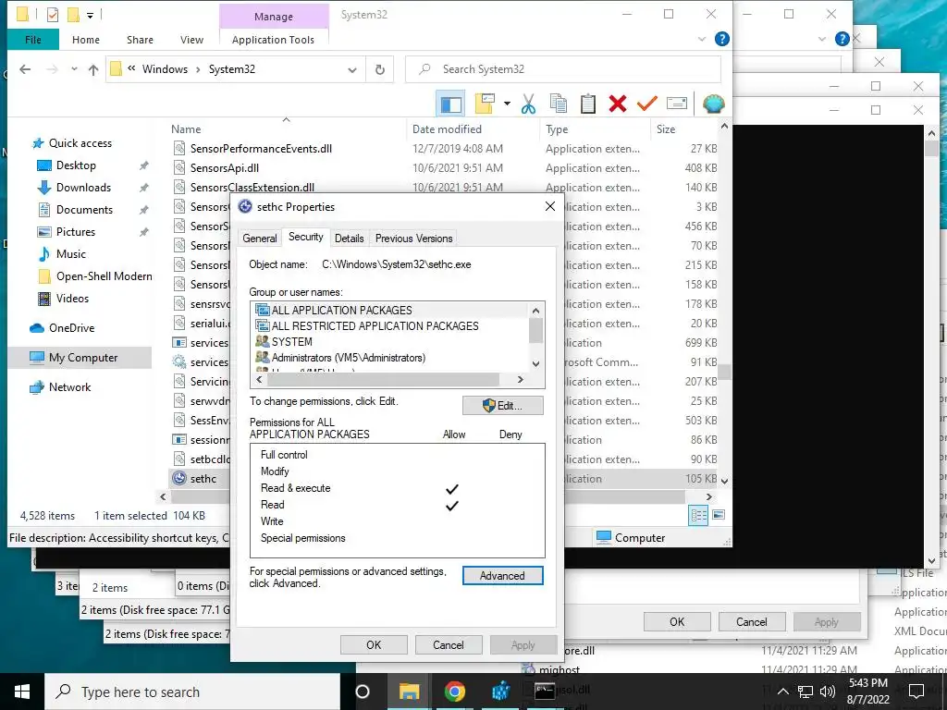Click OK in the background dialog
This screenshot has height=710, width=947.
(x=677, y=622)
